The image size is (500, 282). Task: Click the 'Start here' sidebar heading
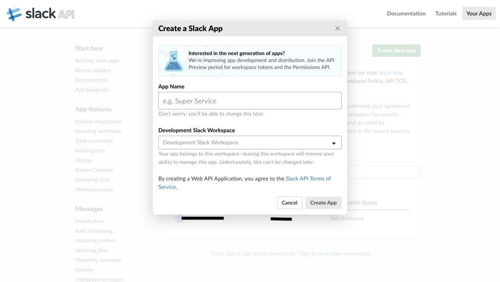89,48
